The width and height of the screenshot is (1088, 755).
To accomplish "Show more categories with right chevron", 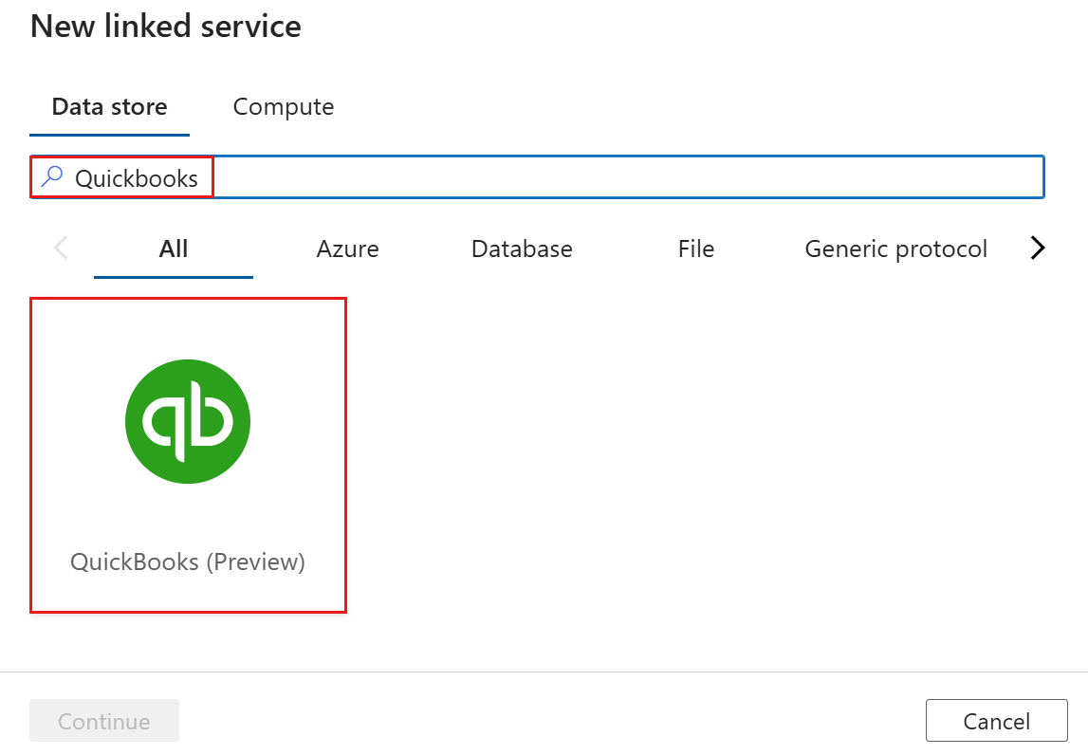I will [1038, 248].
